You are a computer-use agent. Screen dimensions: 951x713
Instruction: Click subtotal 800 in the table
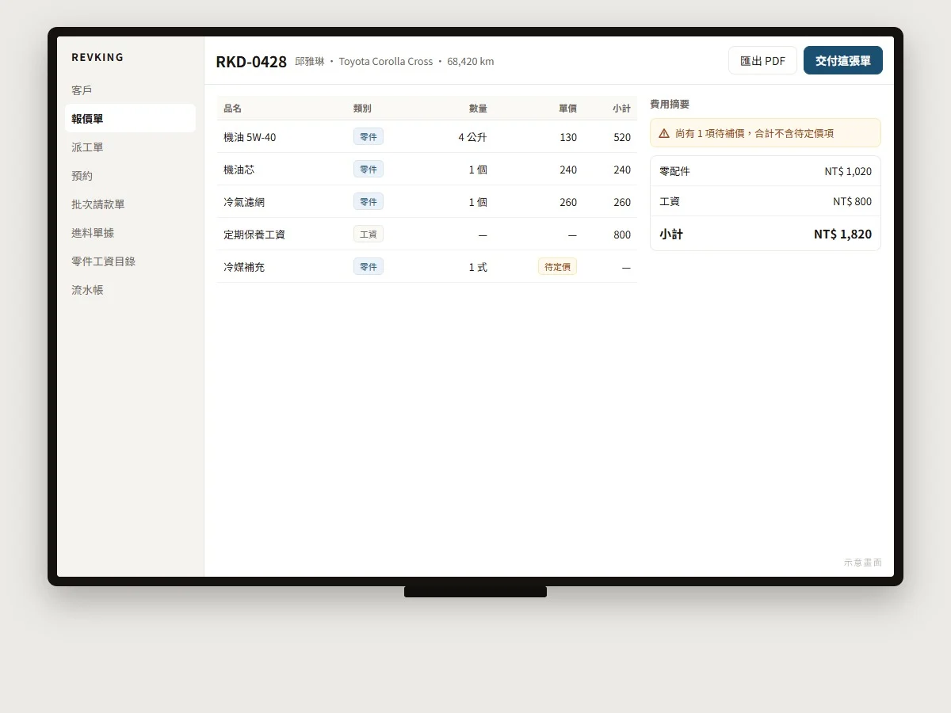point(622,234)
